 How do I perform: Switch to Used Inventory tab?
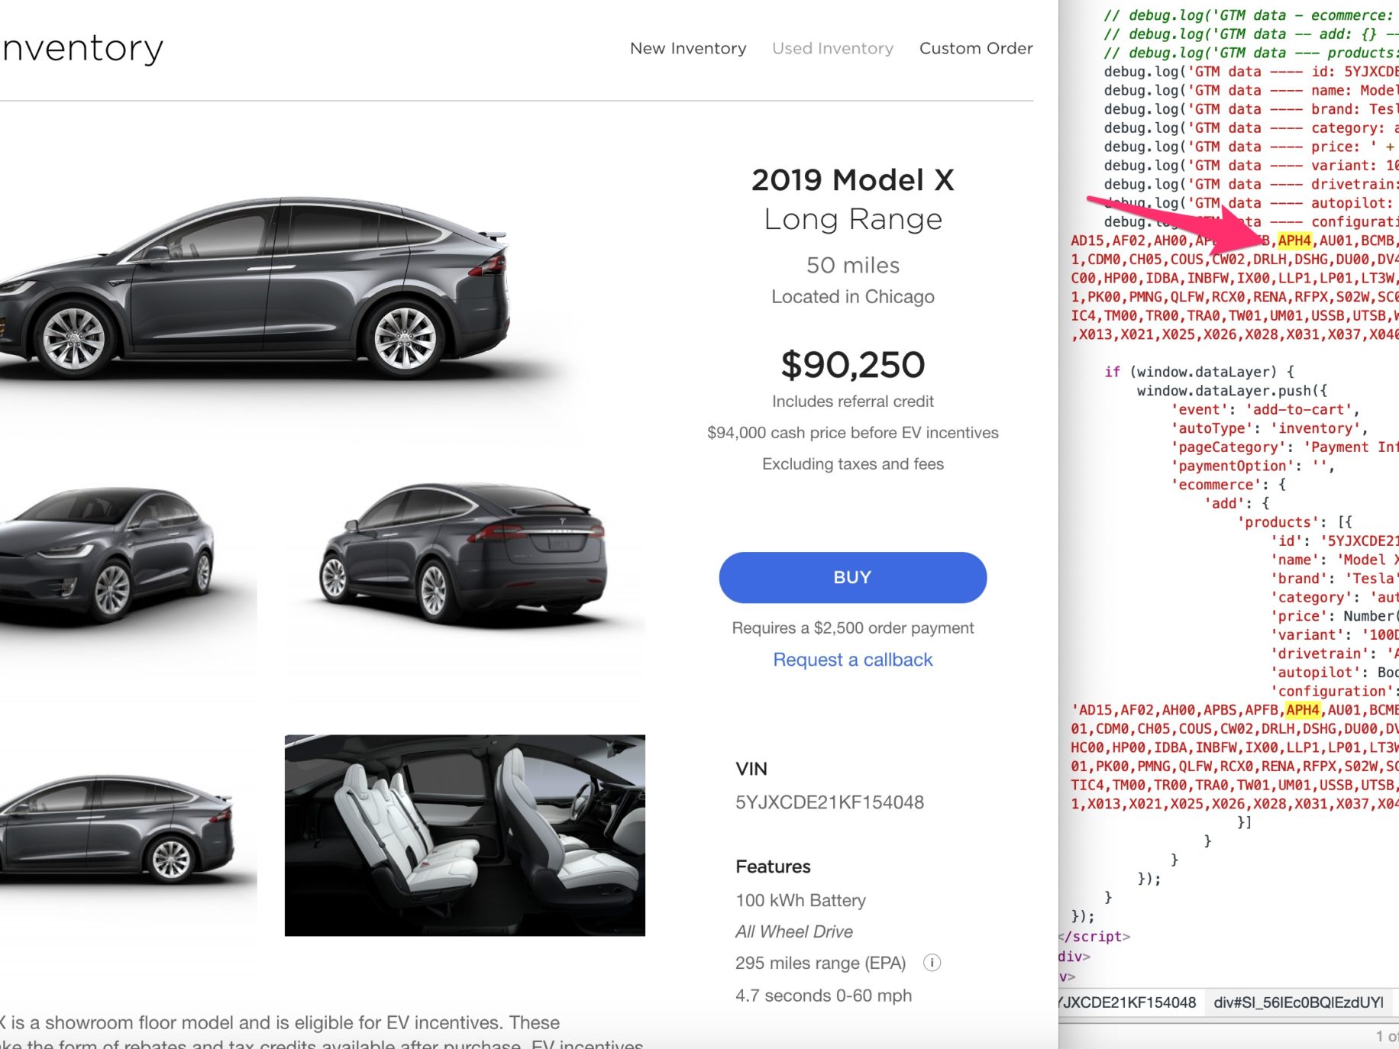pos(832,48)
